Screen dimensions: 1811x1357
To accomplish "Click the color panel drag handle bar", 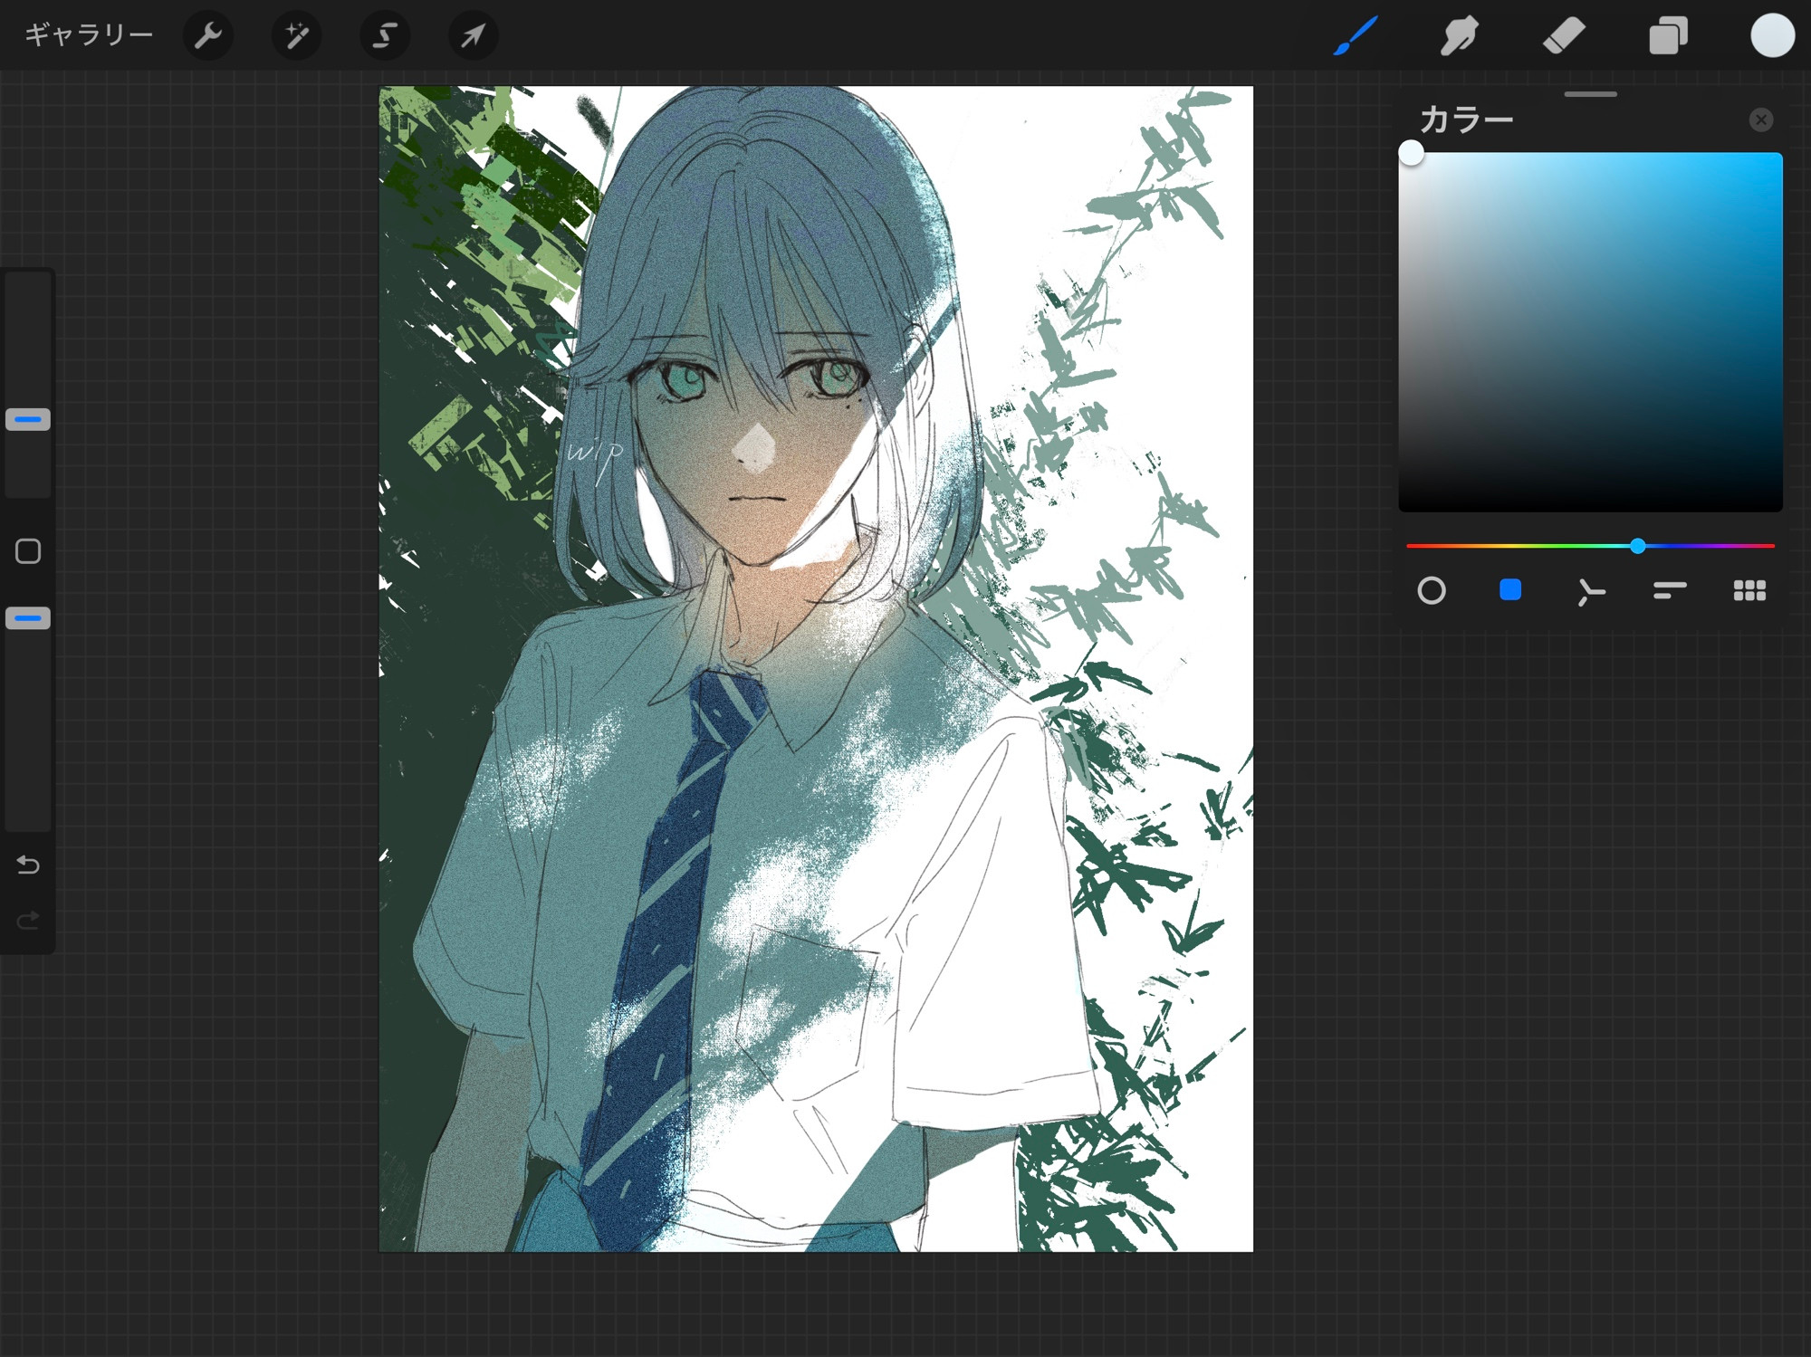I will [1590, 94].
